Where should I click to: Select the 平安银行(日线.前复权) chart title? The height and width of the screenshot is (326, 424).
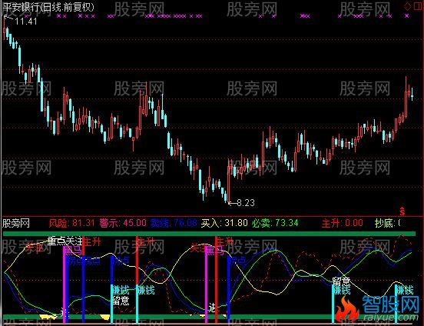click(48, 7)
